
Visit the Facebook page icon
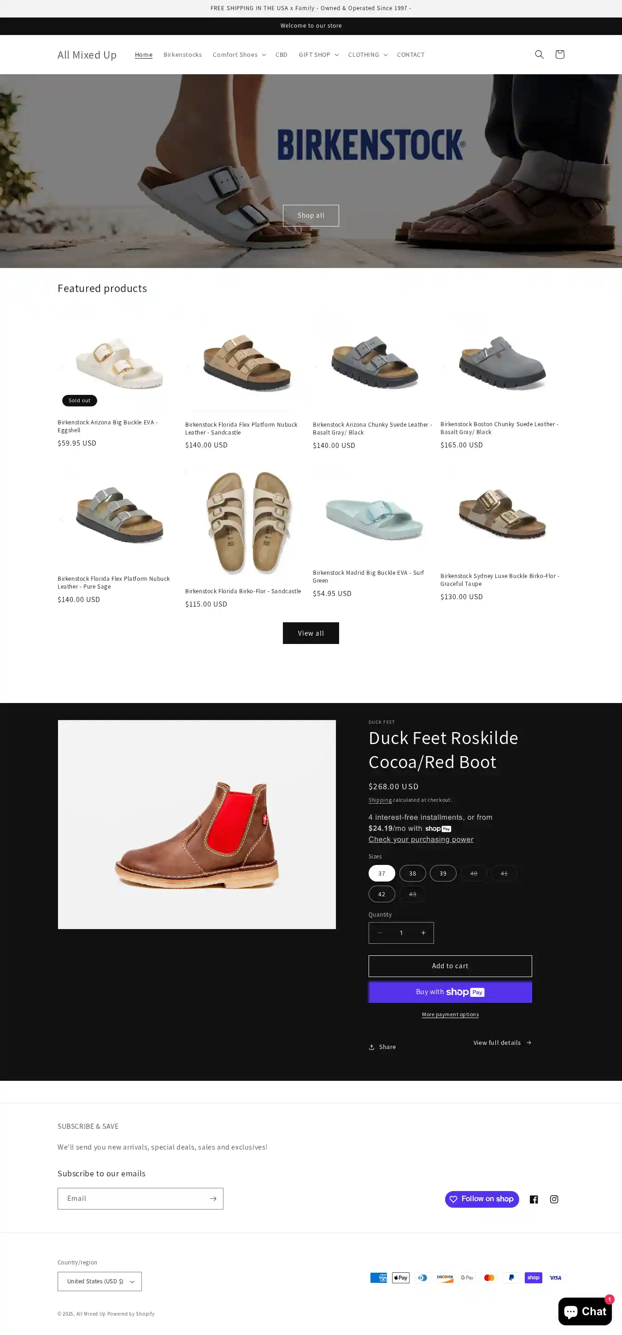click(534, 1199)
